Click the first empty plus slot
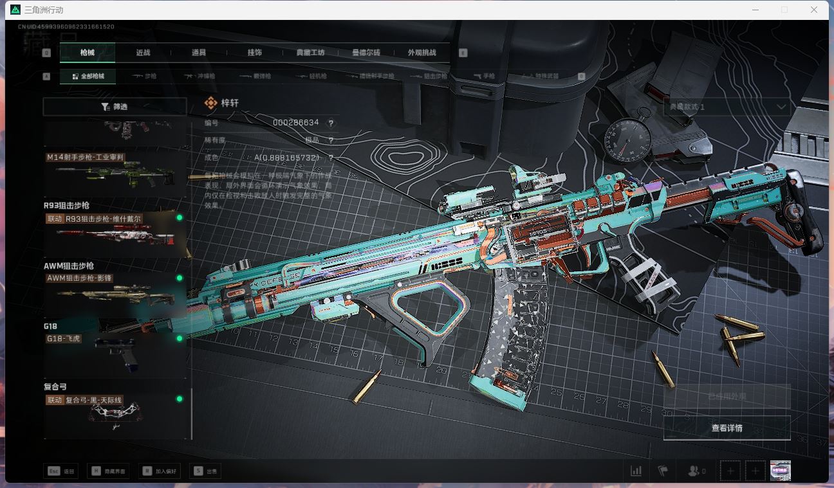The image size is (834, 488). click(x=730, y=471)
